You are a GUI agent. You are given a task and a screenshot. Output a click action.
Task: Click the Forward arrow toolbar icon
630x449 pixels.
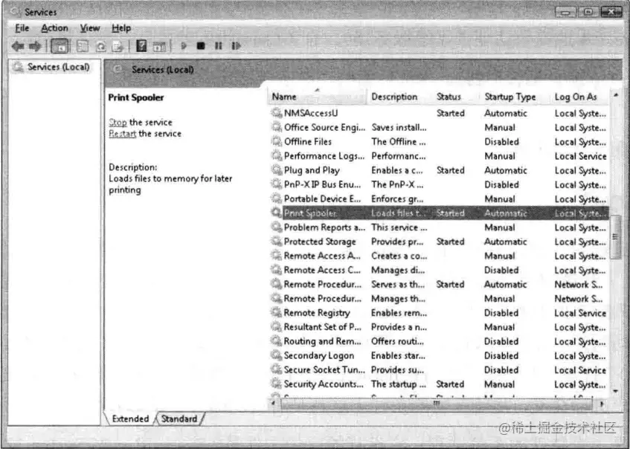click(x=35, y=46)
